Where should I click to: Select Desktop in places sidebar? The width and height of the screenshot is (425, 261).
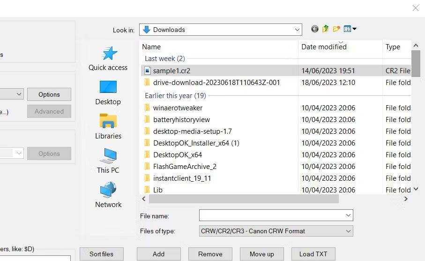(x=108, y=92)
